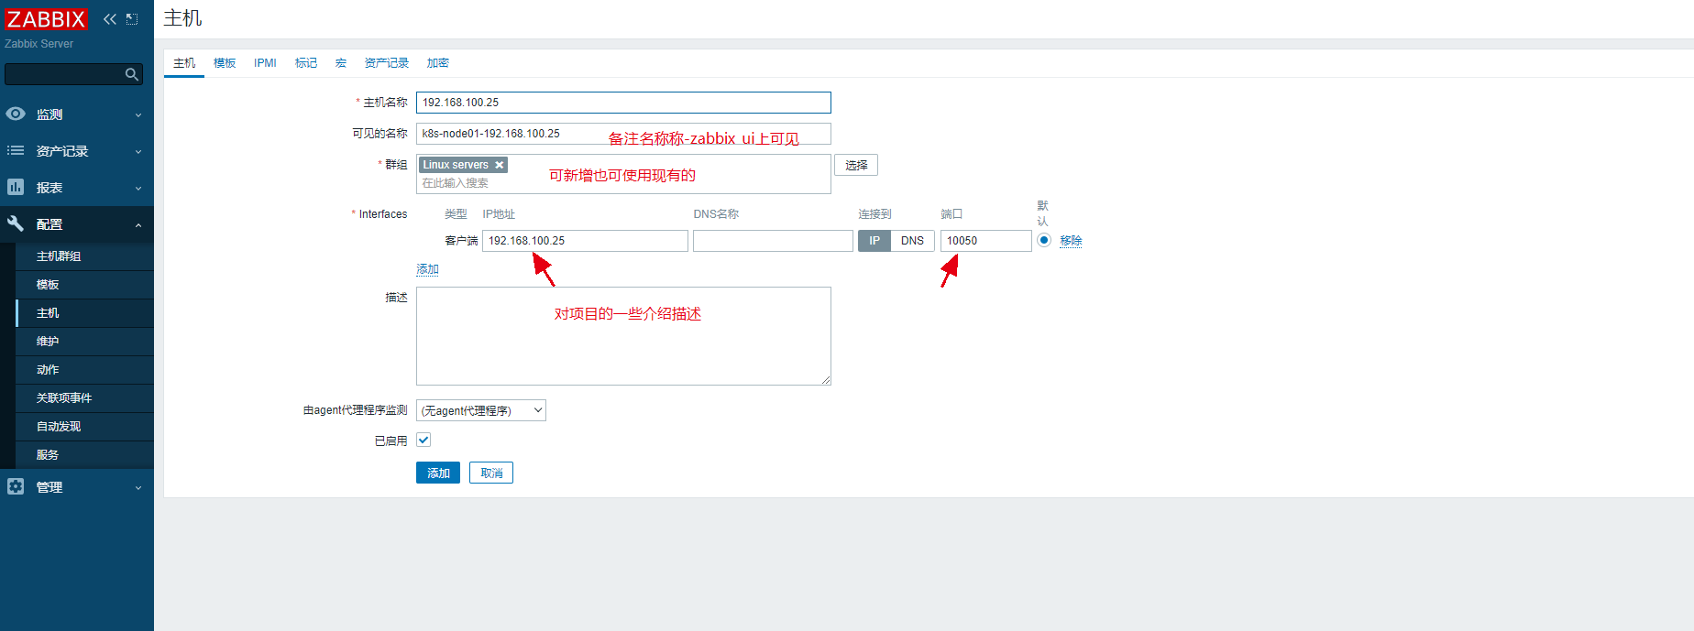Click the 移除 interface link
This screenshot has width=1694, height=631.
coord(1071,241)
